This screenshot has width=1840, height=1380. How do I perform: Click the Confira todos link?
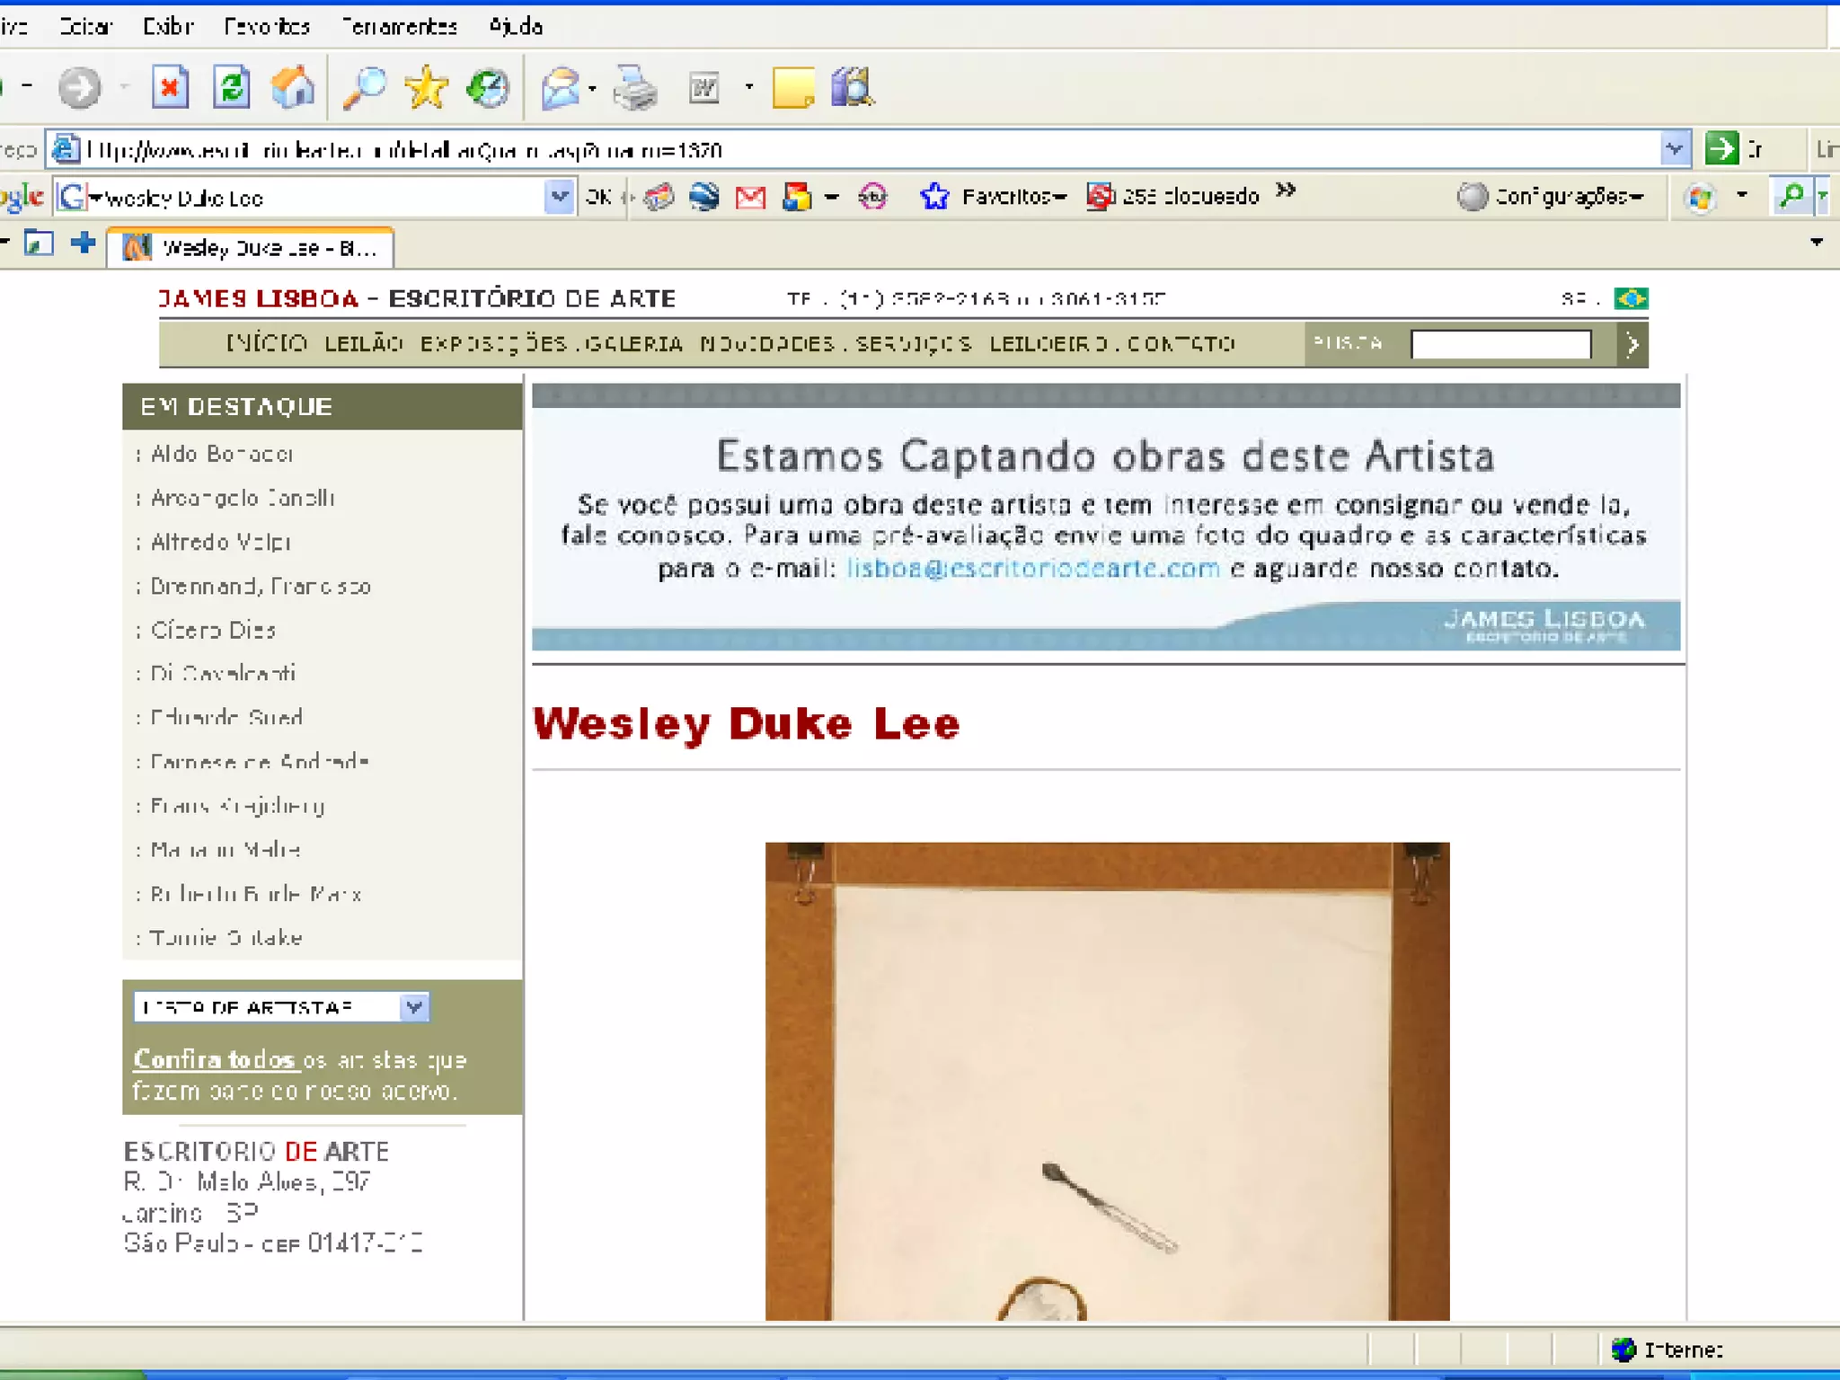(x=215, y=1060)
